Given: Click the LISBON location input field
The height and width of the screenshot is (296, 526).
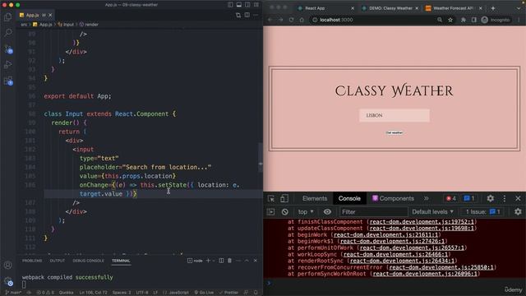Looking at the screenshot, I should pos(394,115).
